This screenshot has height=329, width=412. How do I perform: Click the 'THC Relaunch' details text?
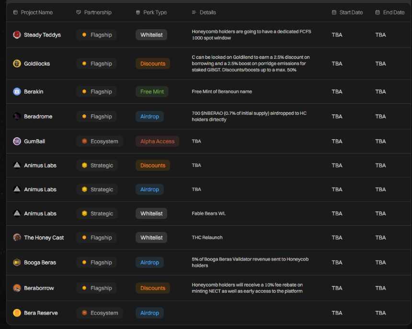(x=207, y=238)
